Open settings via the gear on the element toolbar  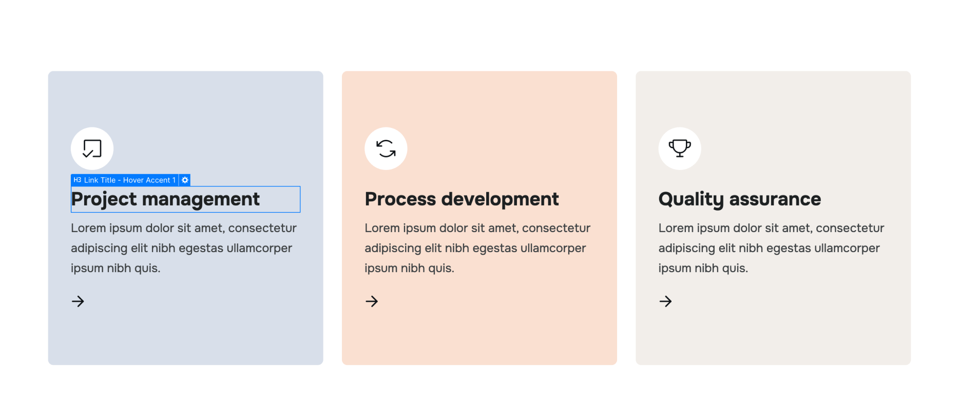click(x=184, y=180)
